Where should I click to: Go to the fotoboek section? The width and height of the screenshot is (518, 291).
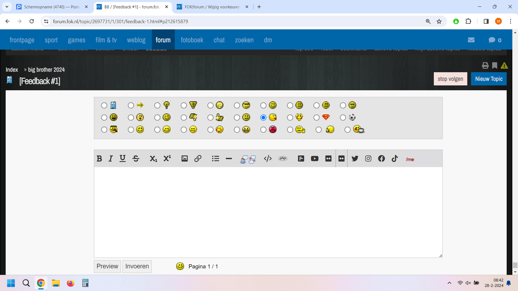[x=192, y=40]
